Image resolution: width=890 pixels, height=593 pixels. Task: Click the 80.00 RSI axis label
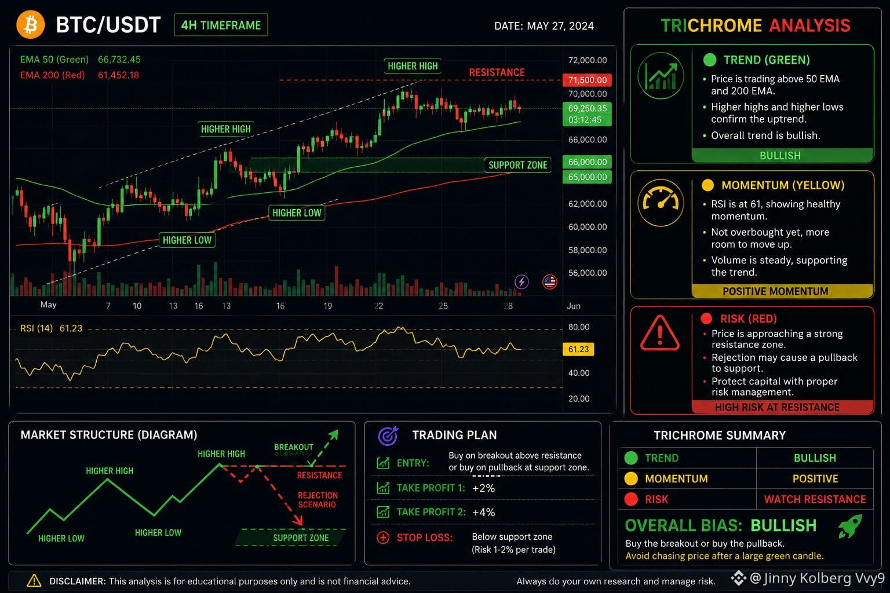point(579,327)
